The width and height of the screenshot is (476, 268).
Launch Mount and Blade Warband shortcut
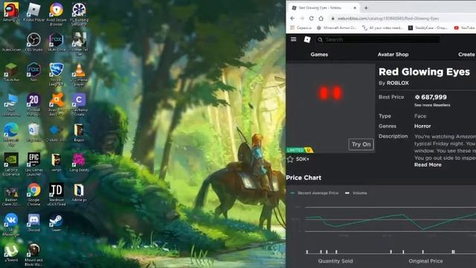coord(33,255)
